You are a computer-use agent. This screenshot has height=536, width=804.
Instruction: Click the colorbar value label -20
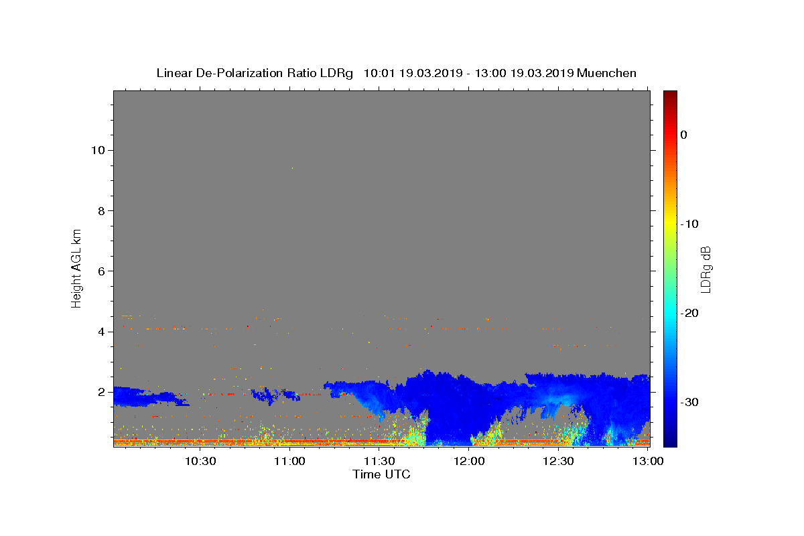click(689, 313)
